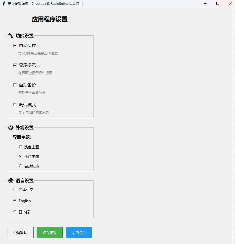Viewport: 235px width, 244px height.
Task: Click the globe icon beside 语言设置
Action: tap(11, 181)
